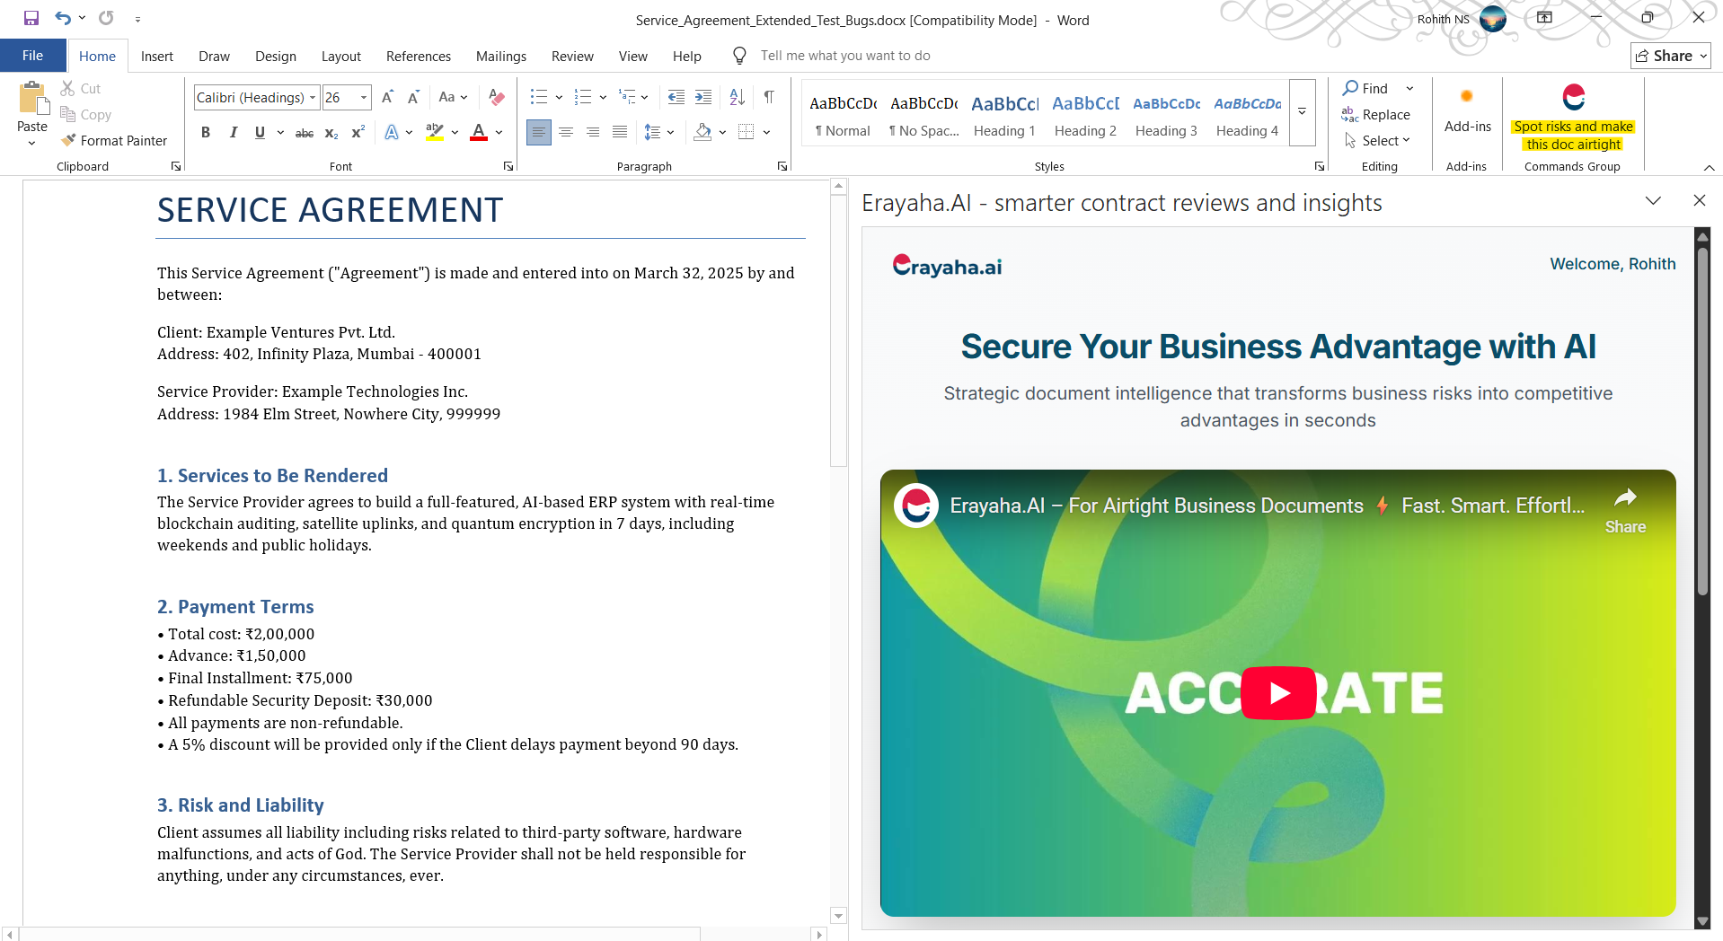
Task: Toggle italic formatting
Action: click(233, 133)
